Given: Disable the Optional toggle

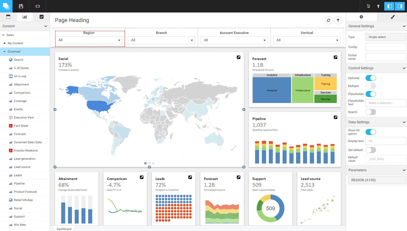Looking at the screenshot, I should (x=371, y=78).
